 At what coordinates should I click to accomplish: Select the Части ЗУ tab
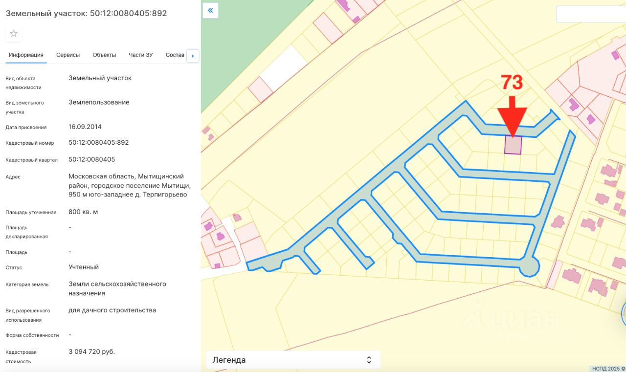point(141,55)
